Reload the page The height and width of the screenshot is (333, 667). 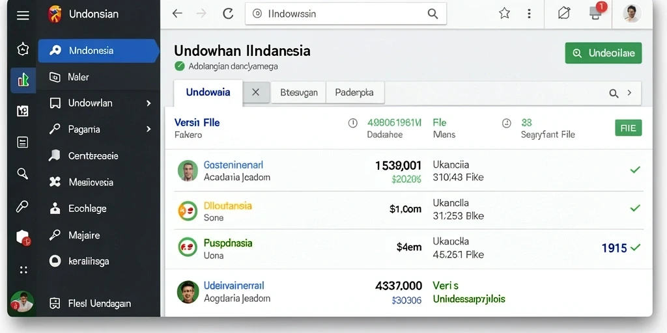pyautogui.click(x=228, y=14)
